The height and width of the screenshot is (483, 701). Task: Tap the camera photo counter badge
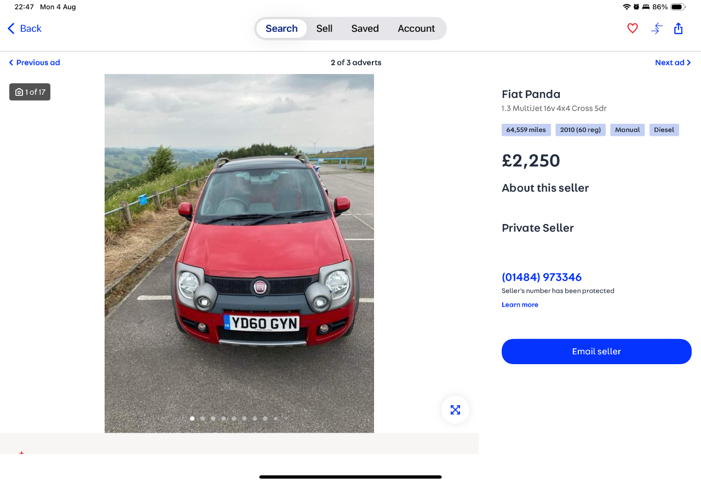click(30, 92)
